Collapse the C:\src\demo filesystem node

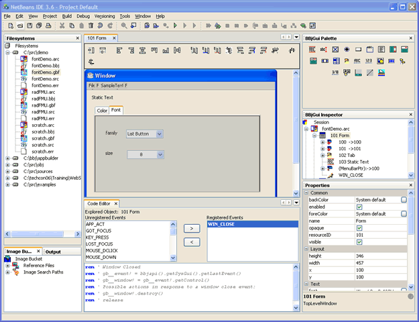8,52
